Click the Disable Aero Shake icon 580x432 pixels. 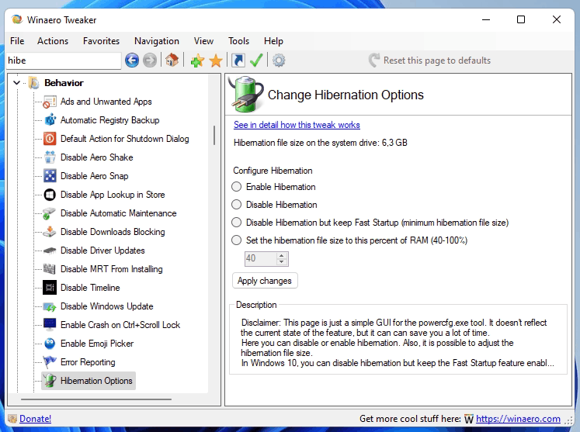tap(50, 157)
